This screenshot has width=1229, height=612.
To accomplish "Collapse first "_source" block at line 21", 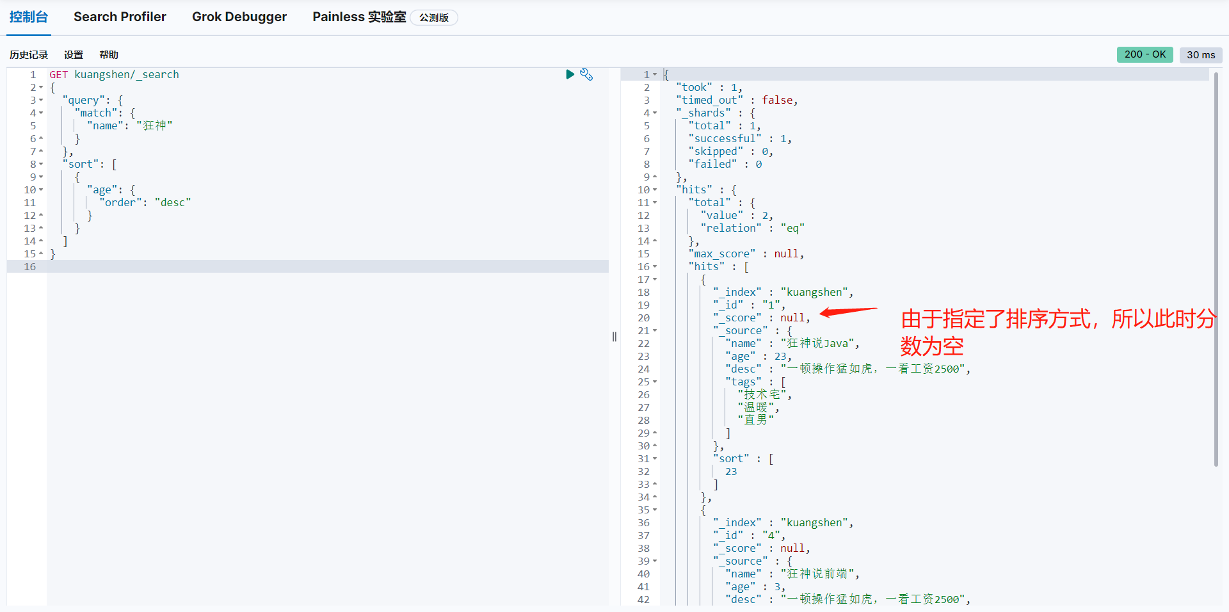I will [655, 330].
